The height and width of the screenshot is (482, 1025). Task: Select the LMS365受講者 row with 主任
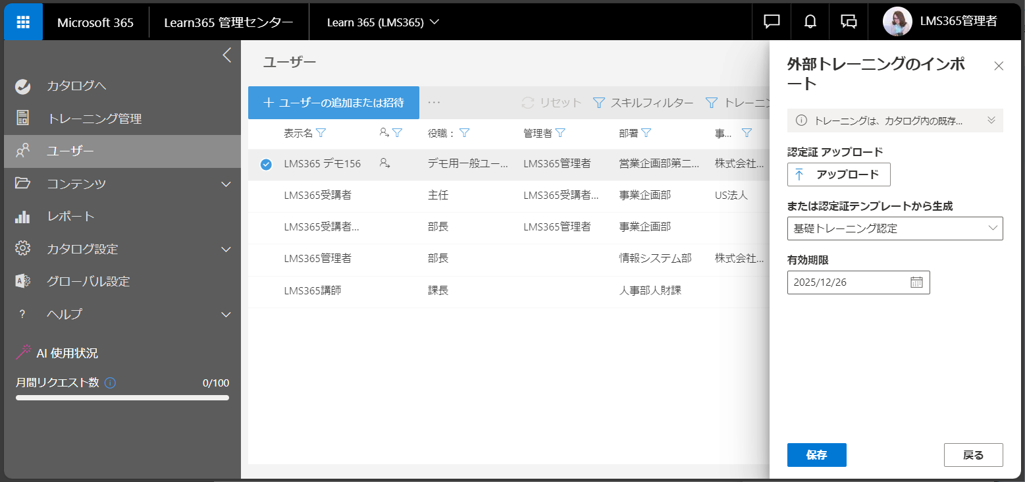click(508, 196)
